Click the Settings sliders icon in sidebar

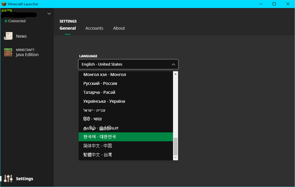[x=8, y=178]
